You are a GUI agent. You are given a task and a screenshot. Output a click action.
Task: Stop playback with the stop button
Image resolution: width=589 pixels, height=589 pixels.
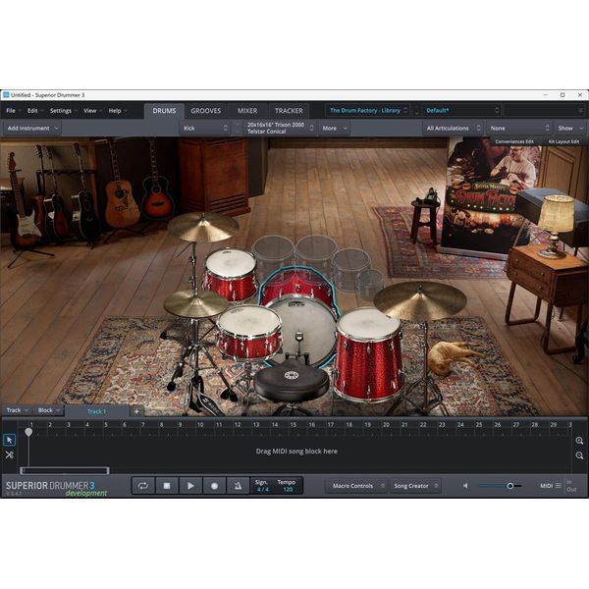click(167, 486)
